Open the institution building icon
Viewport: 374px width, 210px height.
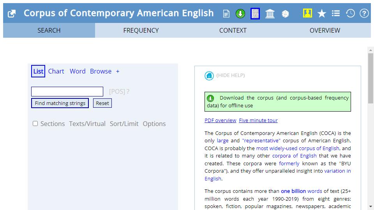270,14
